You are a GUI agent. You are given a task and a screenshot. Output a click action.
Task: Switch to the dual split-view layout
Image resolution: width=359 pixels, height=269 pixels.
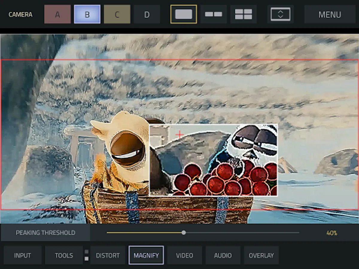pos(213,14)
